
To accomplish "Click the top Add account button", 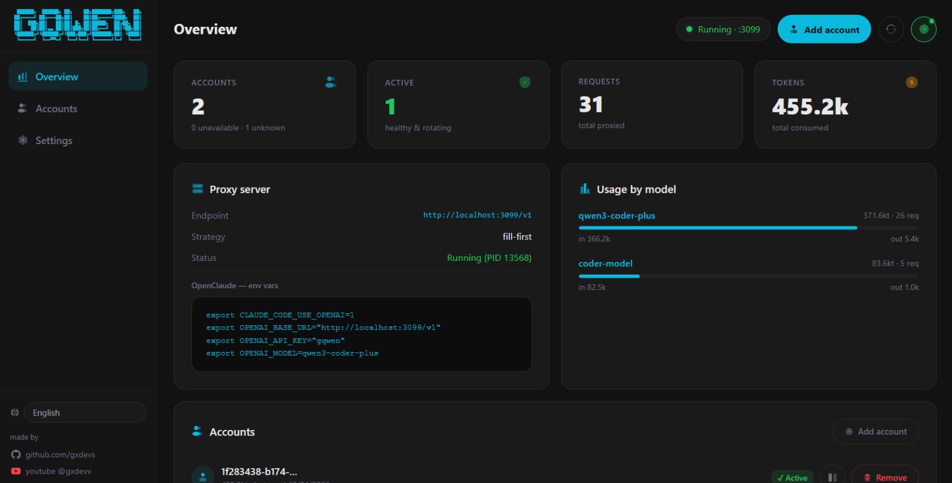I will [x=824, y=29].
